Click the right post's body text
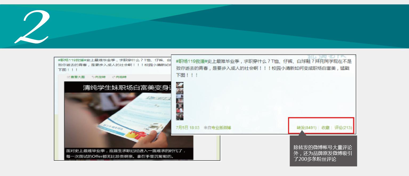The height and width of the screenshot is (176, 409). (x=263, y=68)
